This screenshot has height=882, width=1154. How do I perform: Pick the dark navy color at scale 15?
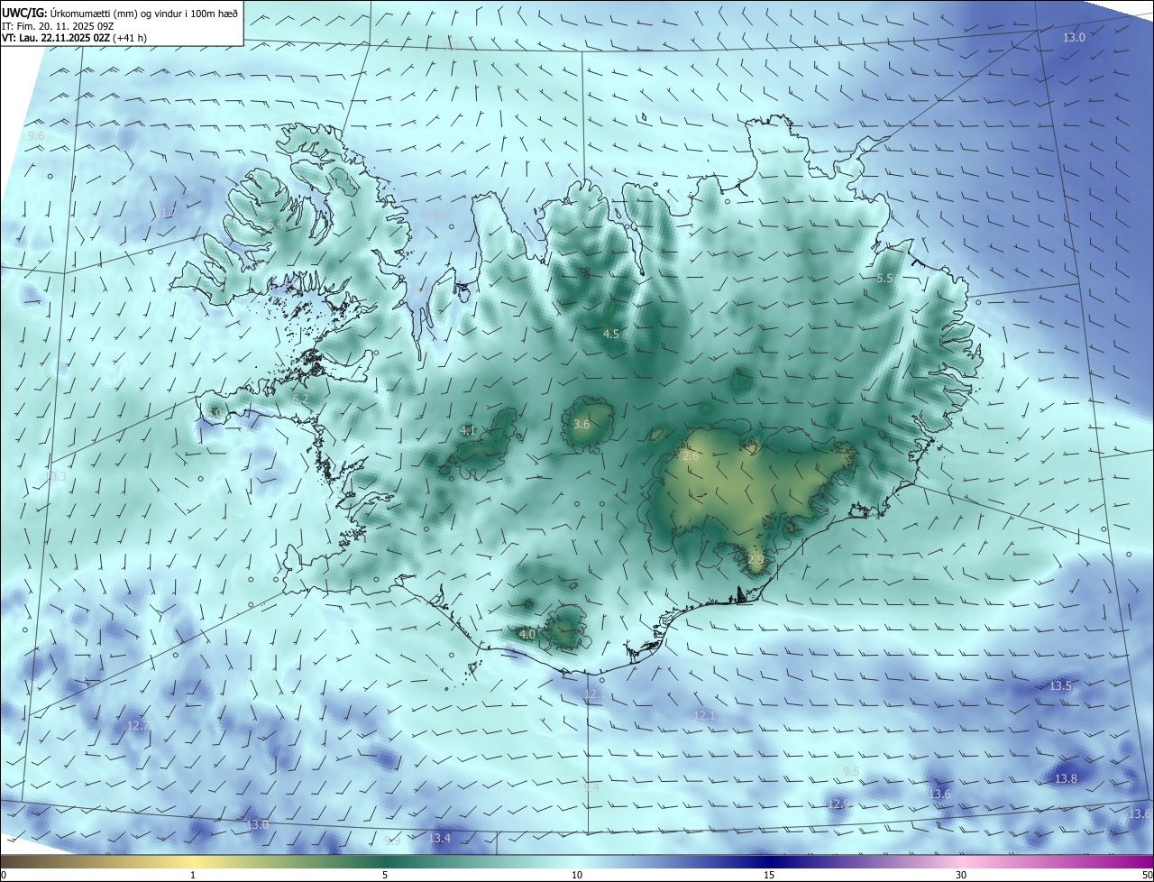coord(769,861)
